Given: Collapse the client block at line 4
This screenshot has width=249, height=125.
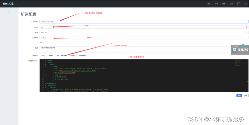Looking at the screenshot, I should pyautogui.click(x=46, y=67).
